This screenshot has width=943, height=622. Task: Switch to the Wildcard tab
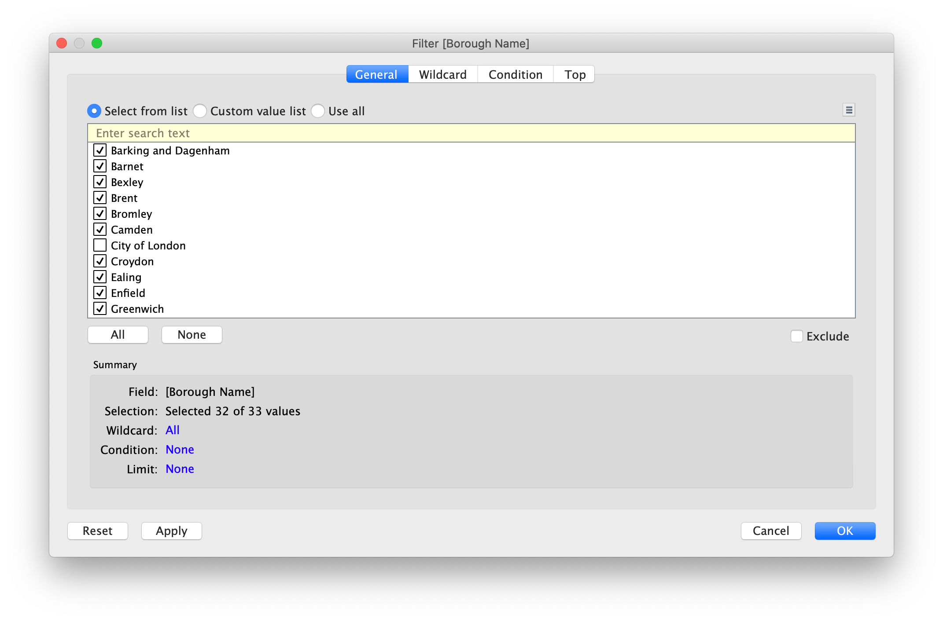pos(442,74)
